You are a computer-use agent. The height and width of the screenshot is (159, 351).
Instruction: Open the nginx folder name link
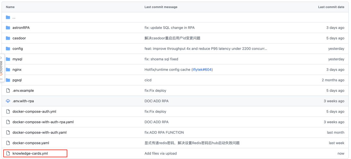(x=17, y=70)
